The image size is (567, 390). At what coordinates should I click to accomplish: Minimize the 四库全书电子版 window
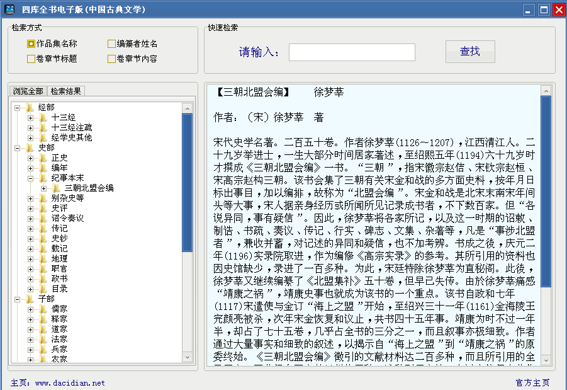529,9
